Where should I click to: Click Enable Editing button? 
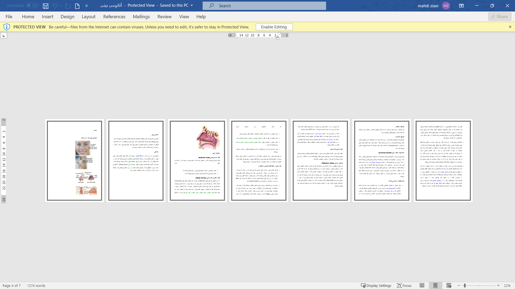tap(274, 27)
